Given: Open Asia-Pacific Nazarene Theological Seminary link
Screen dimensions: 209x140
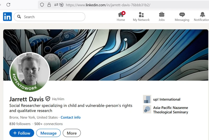Looking at the screenshot, I should click(x=170, y=110).
